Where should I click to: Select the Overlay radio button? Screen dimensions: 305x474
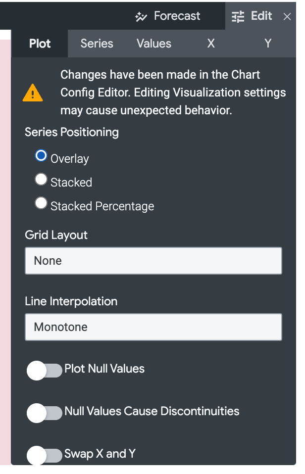tap(41, 156)
